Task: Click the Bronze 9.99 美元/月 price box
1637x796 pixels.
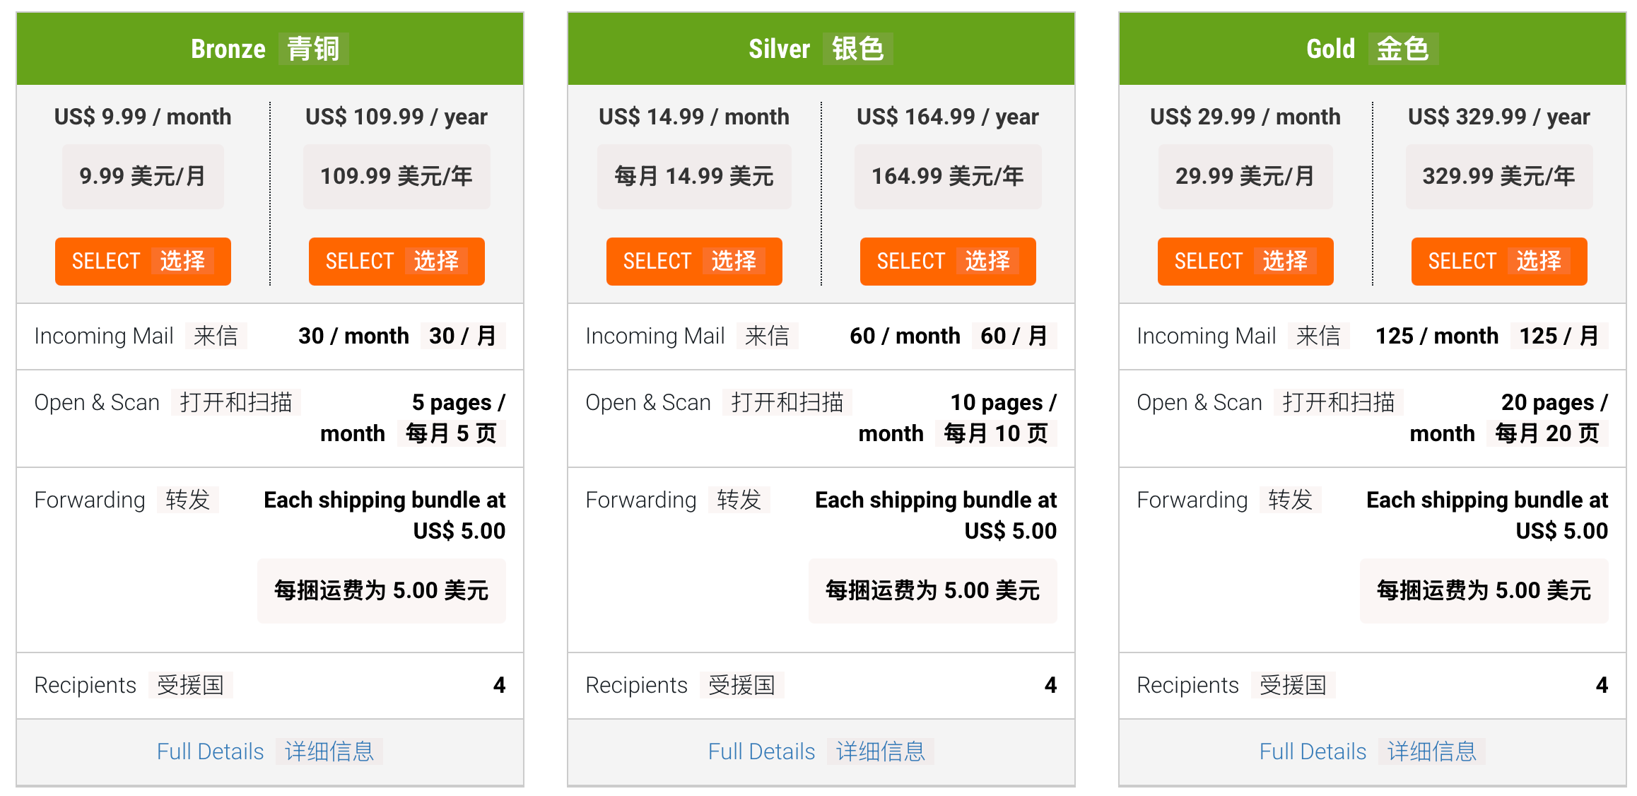Action: 143,177
